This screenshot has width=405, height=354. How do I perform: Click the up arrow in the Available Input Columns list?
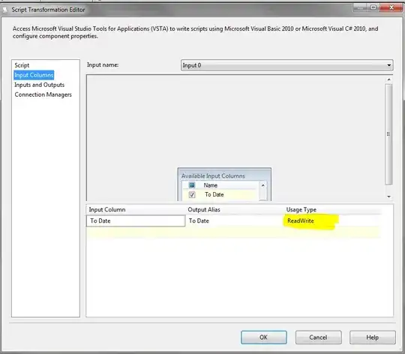point(263,185)
